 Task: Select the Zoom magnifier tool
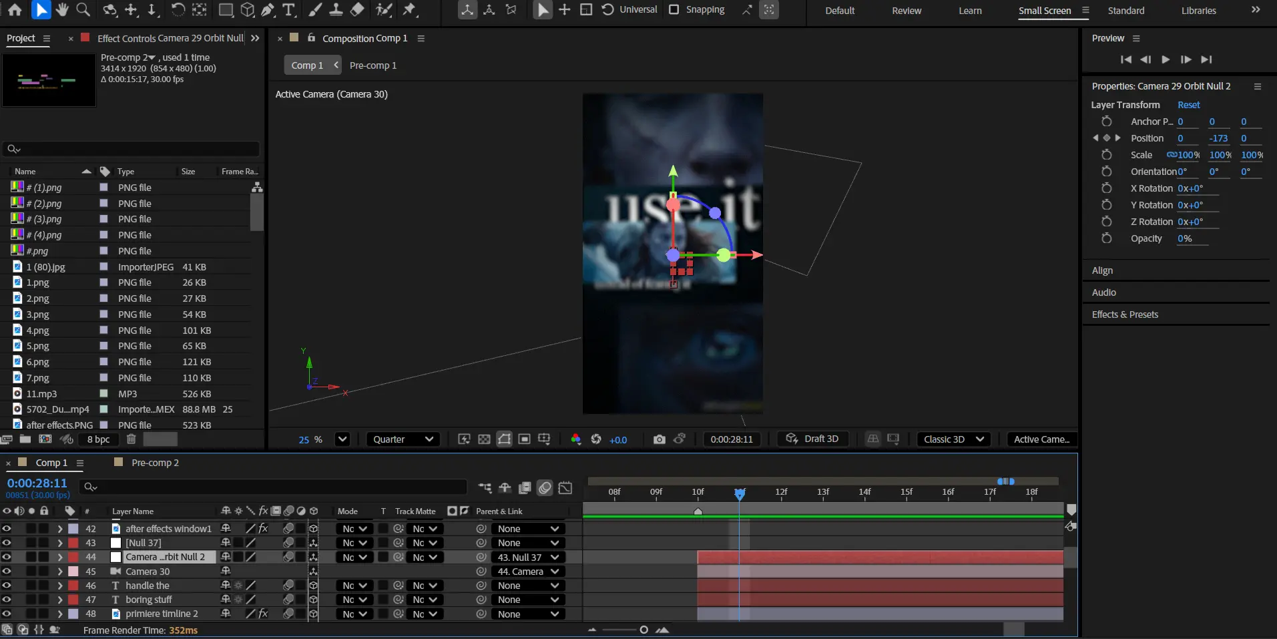[x=83, y=9]
